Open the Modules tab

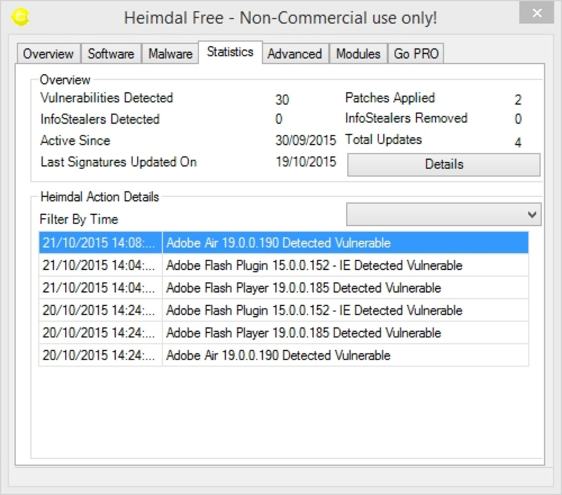pyautogui.click(x=358, y=54)
